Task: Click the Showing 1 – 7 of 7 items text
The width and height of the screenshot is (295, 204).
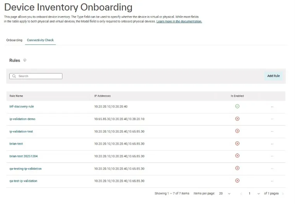Action: (172, 194)
